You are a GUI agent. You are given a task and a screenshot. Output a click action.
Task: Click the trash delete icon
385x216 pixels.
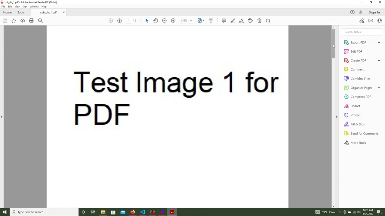[x=259, y=21]
